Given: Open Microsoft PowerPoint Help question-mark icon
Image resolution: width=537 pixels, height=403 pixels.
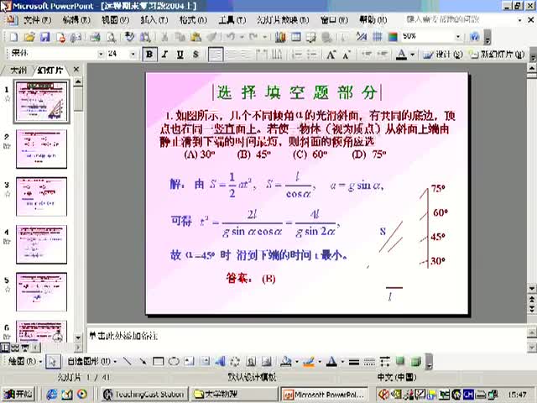Looking at the screenshot, I should [x=474, y=37].
